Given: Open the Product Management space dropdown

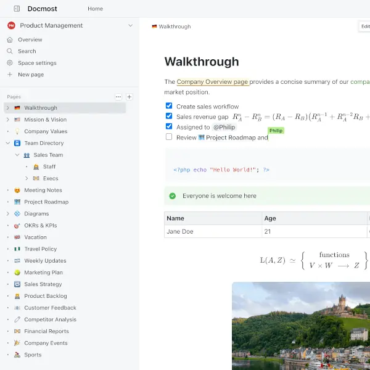Looking at the screenshot, I should pos(130,25).
